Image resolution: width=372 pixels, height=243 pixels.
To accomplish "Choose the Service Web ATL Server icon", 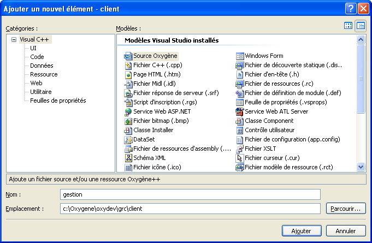I will click(240, 111).
